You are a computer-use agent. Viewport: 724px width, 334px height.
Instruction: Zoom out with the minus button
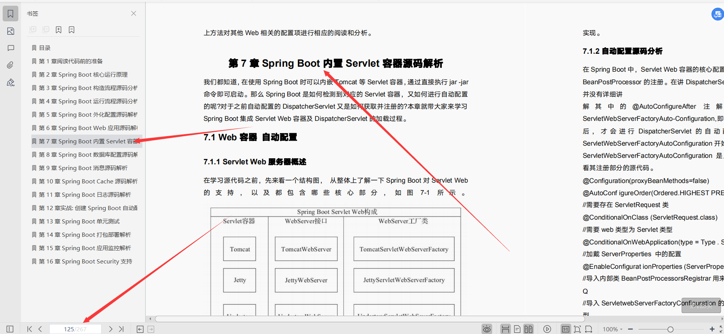tap(630, 329)
